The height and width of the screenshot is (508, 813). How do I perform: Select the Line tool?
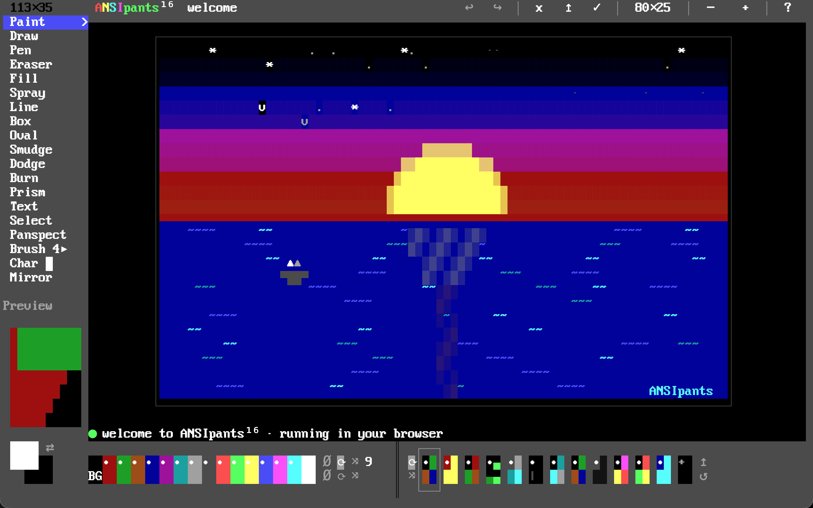[24, 107]
